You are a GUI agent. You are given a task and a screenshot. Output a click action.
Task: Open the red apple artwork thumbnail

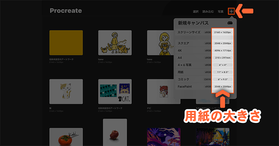point(115,132)
